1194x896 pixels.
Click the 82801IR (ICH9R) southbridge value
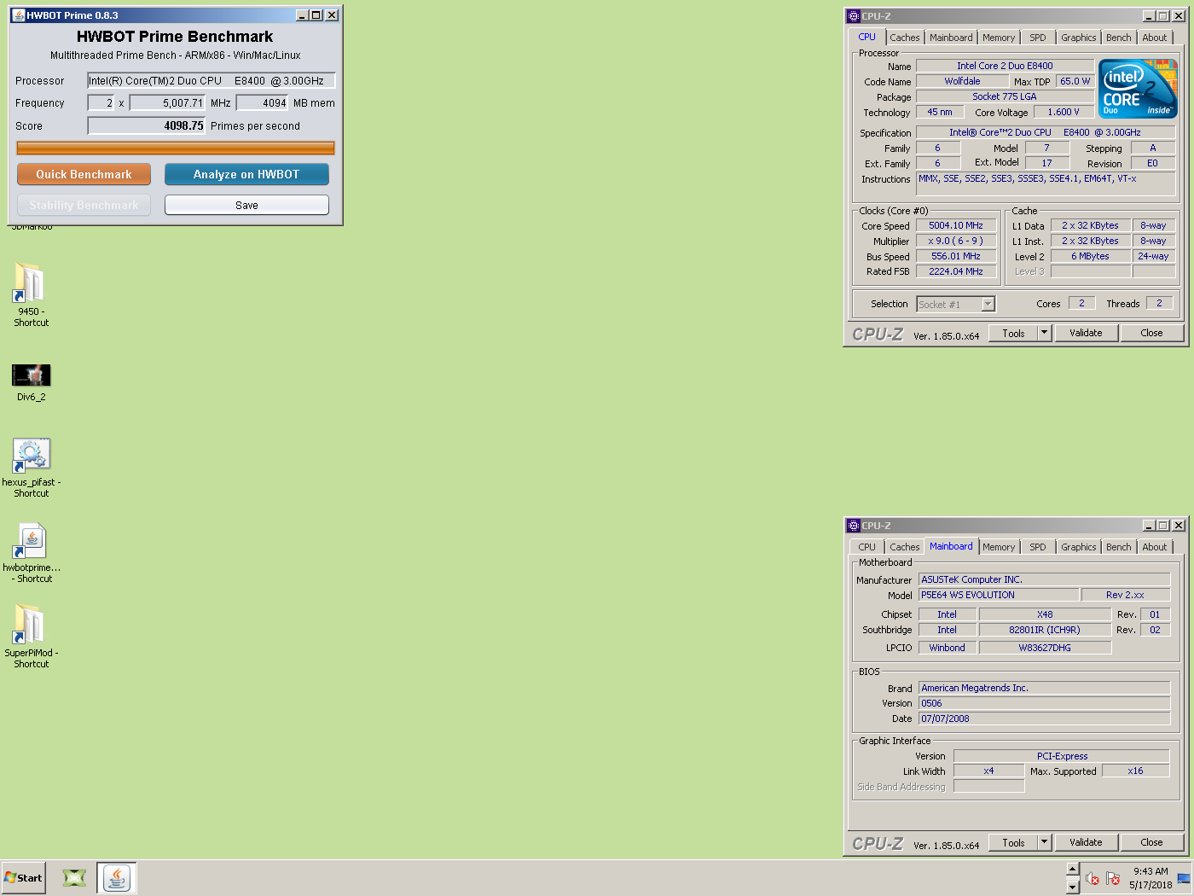pyautogui.click(x=1045, y=630)
